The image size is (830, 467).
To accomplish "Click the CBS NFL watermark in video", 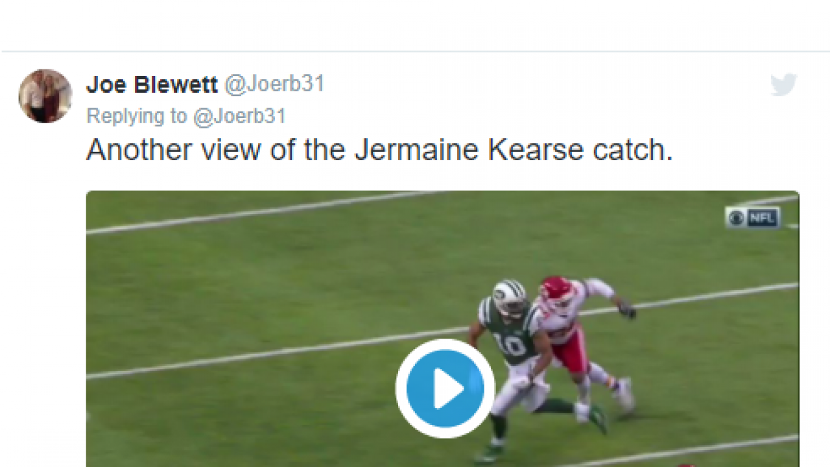I will 753,218.
